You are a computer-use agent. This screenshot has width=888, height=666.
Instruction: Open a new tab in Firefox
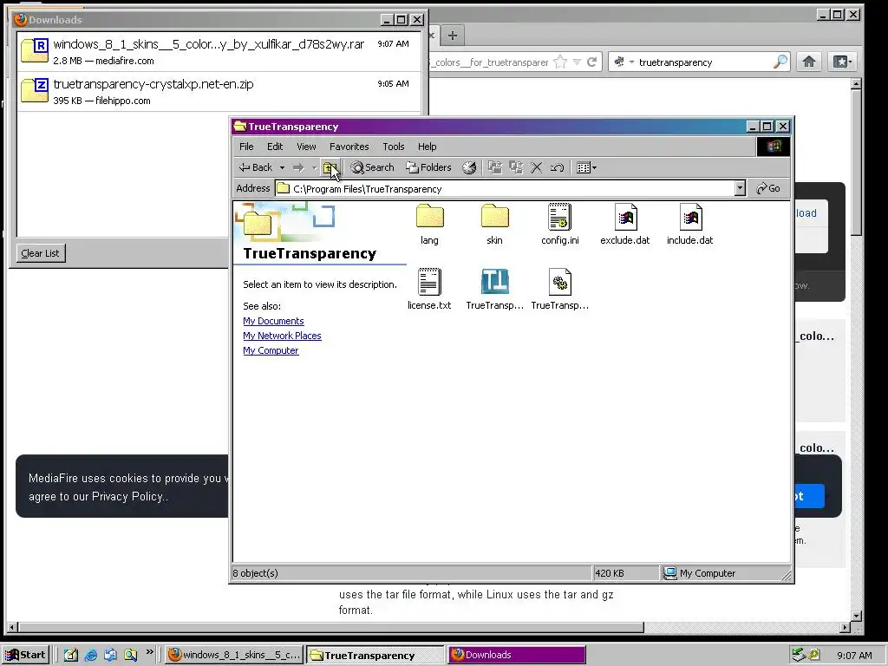pyautogui.click(x=452, y=36)
